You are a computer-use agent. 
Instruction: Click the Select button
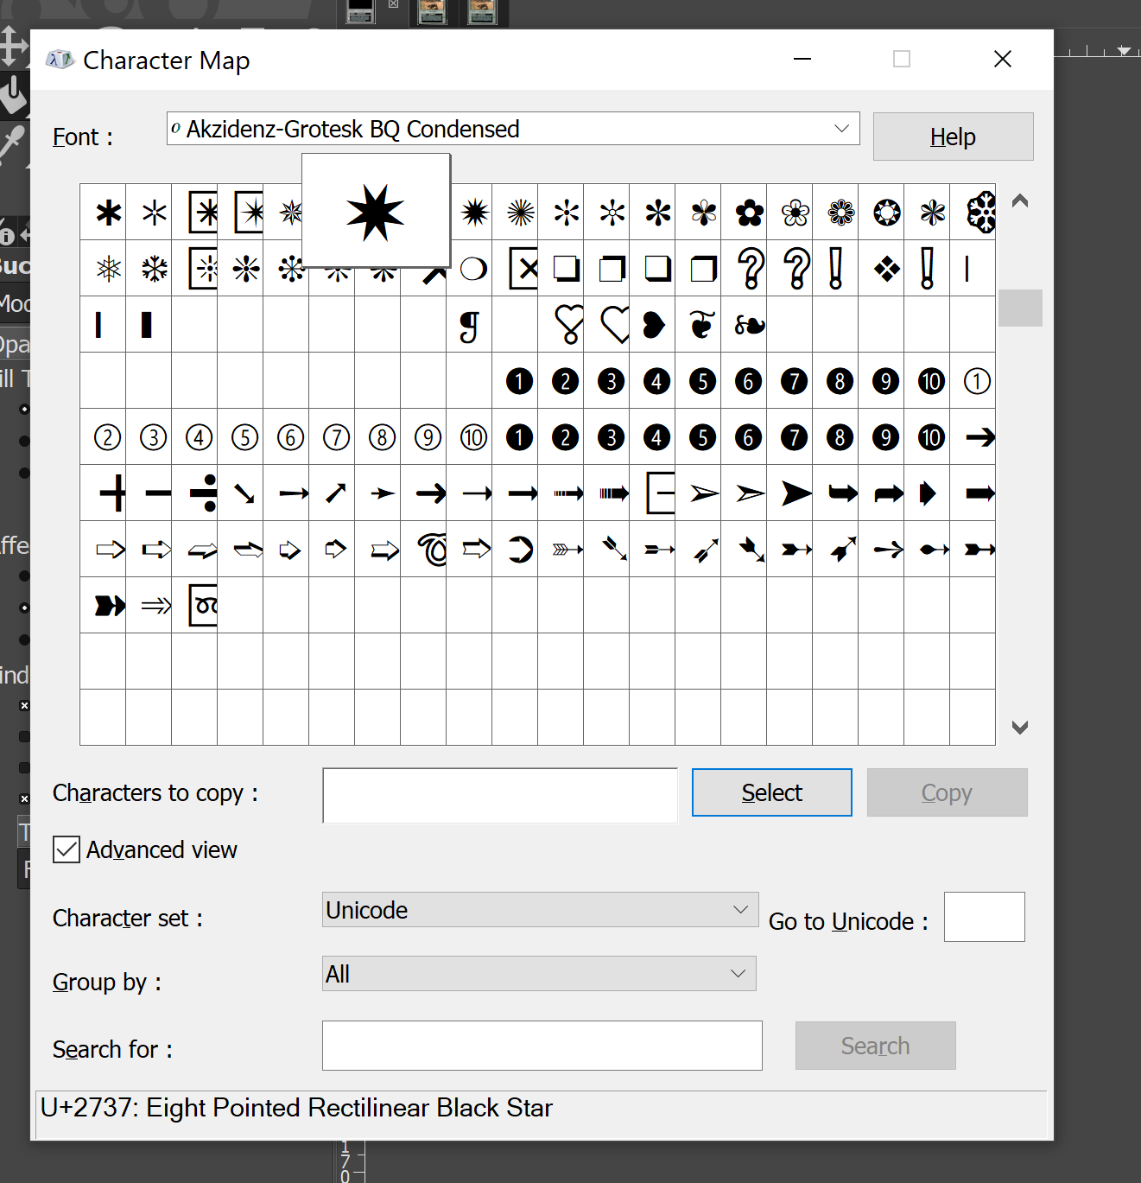(772, 792)
